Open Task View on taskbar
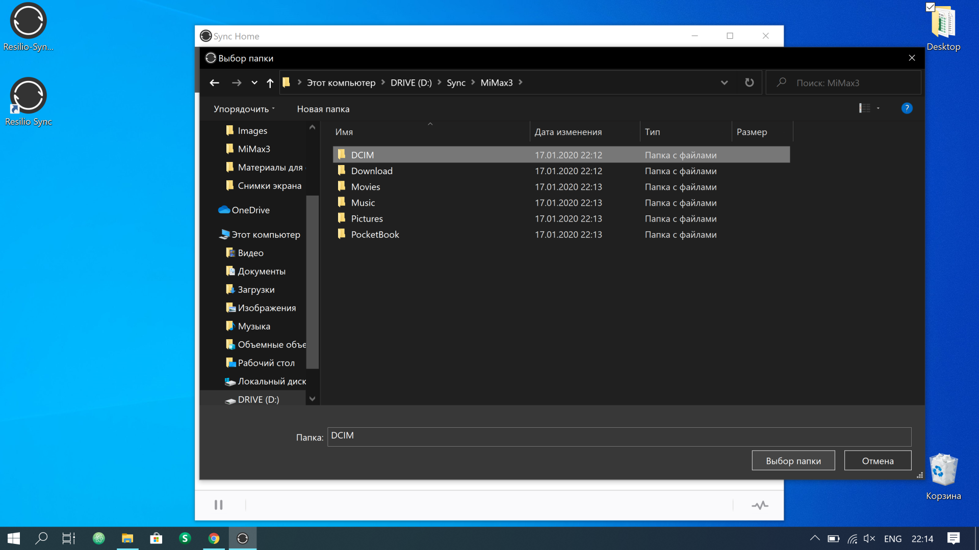Image resolution: width=979 pixels, height=550 pixels. click(69, 538)
